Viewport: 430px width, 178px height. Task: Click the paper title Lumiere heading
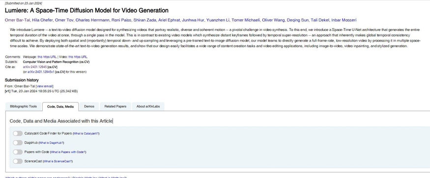click(86, 11)
